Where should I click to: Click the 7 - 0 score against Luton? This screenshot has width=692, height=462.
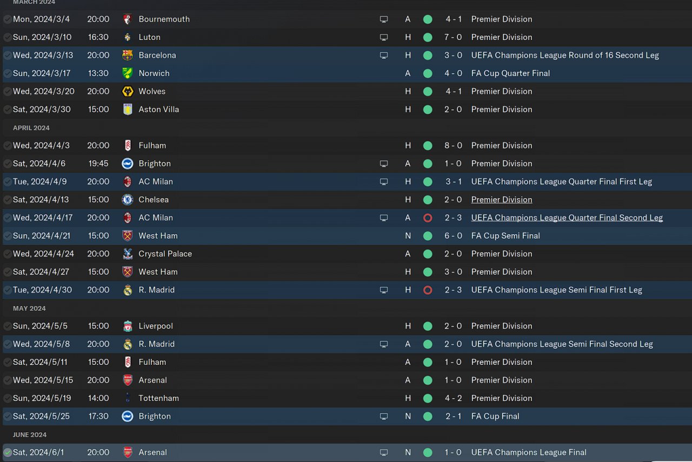tap(454, 37)
